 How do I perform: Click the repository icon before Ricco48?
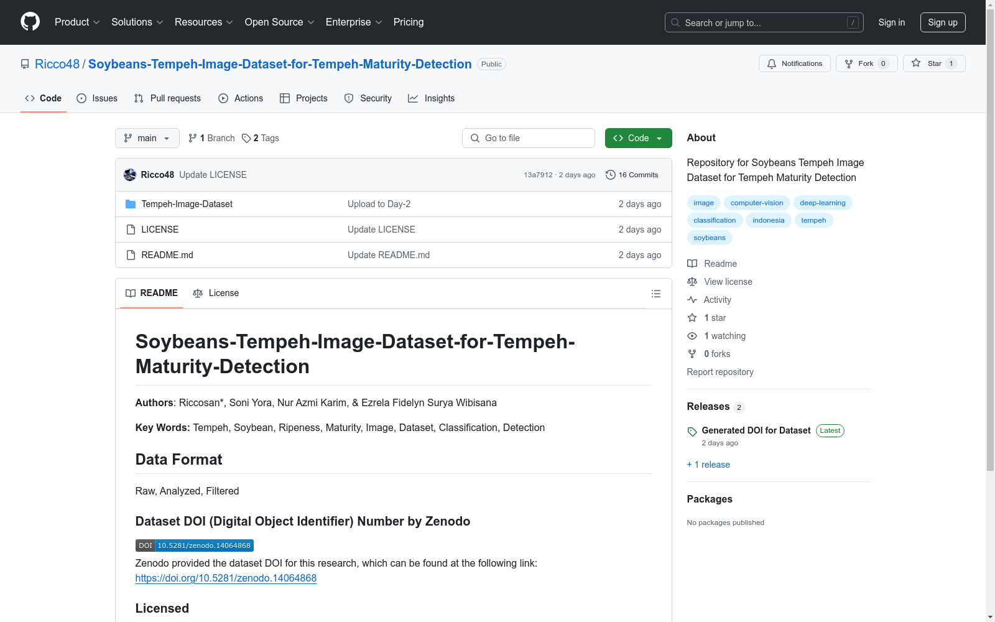click(25, 64)
